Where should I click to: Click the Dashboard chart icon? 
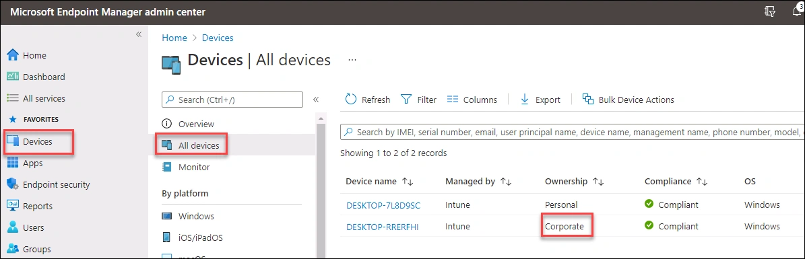[13, 77]
